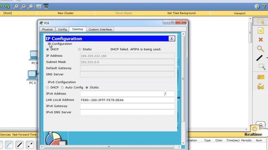Choose the Place Note tool
Image resolution: width=268 pixels, height=150 pixels.
click(x=260, y=30)
